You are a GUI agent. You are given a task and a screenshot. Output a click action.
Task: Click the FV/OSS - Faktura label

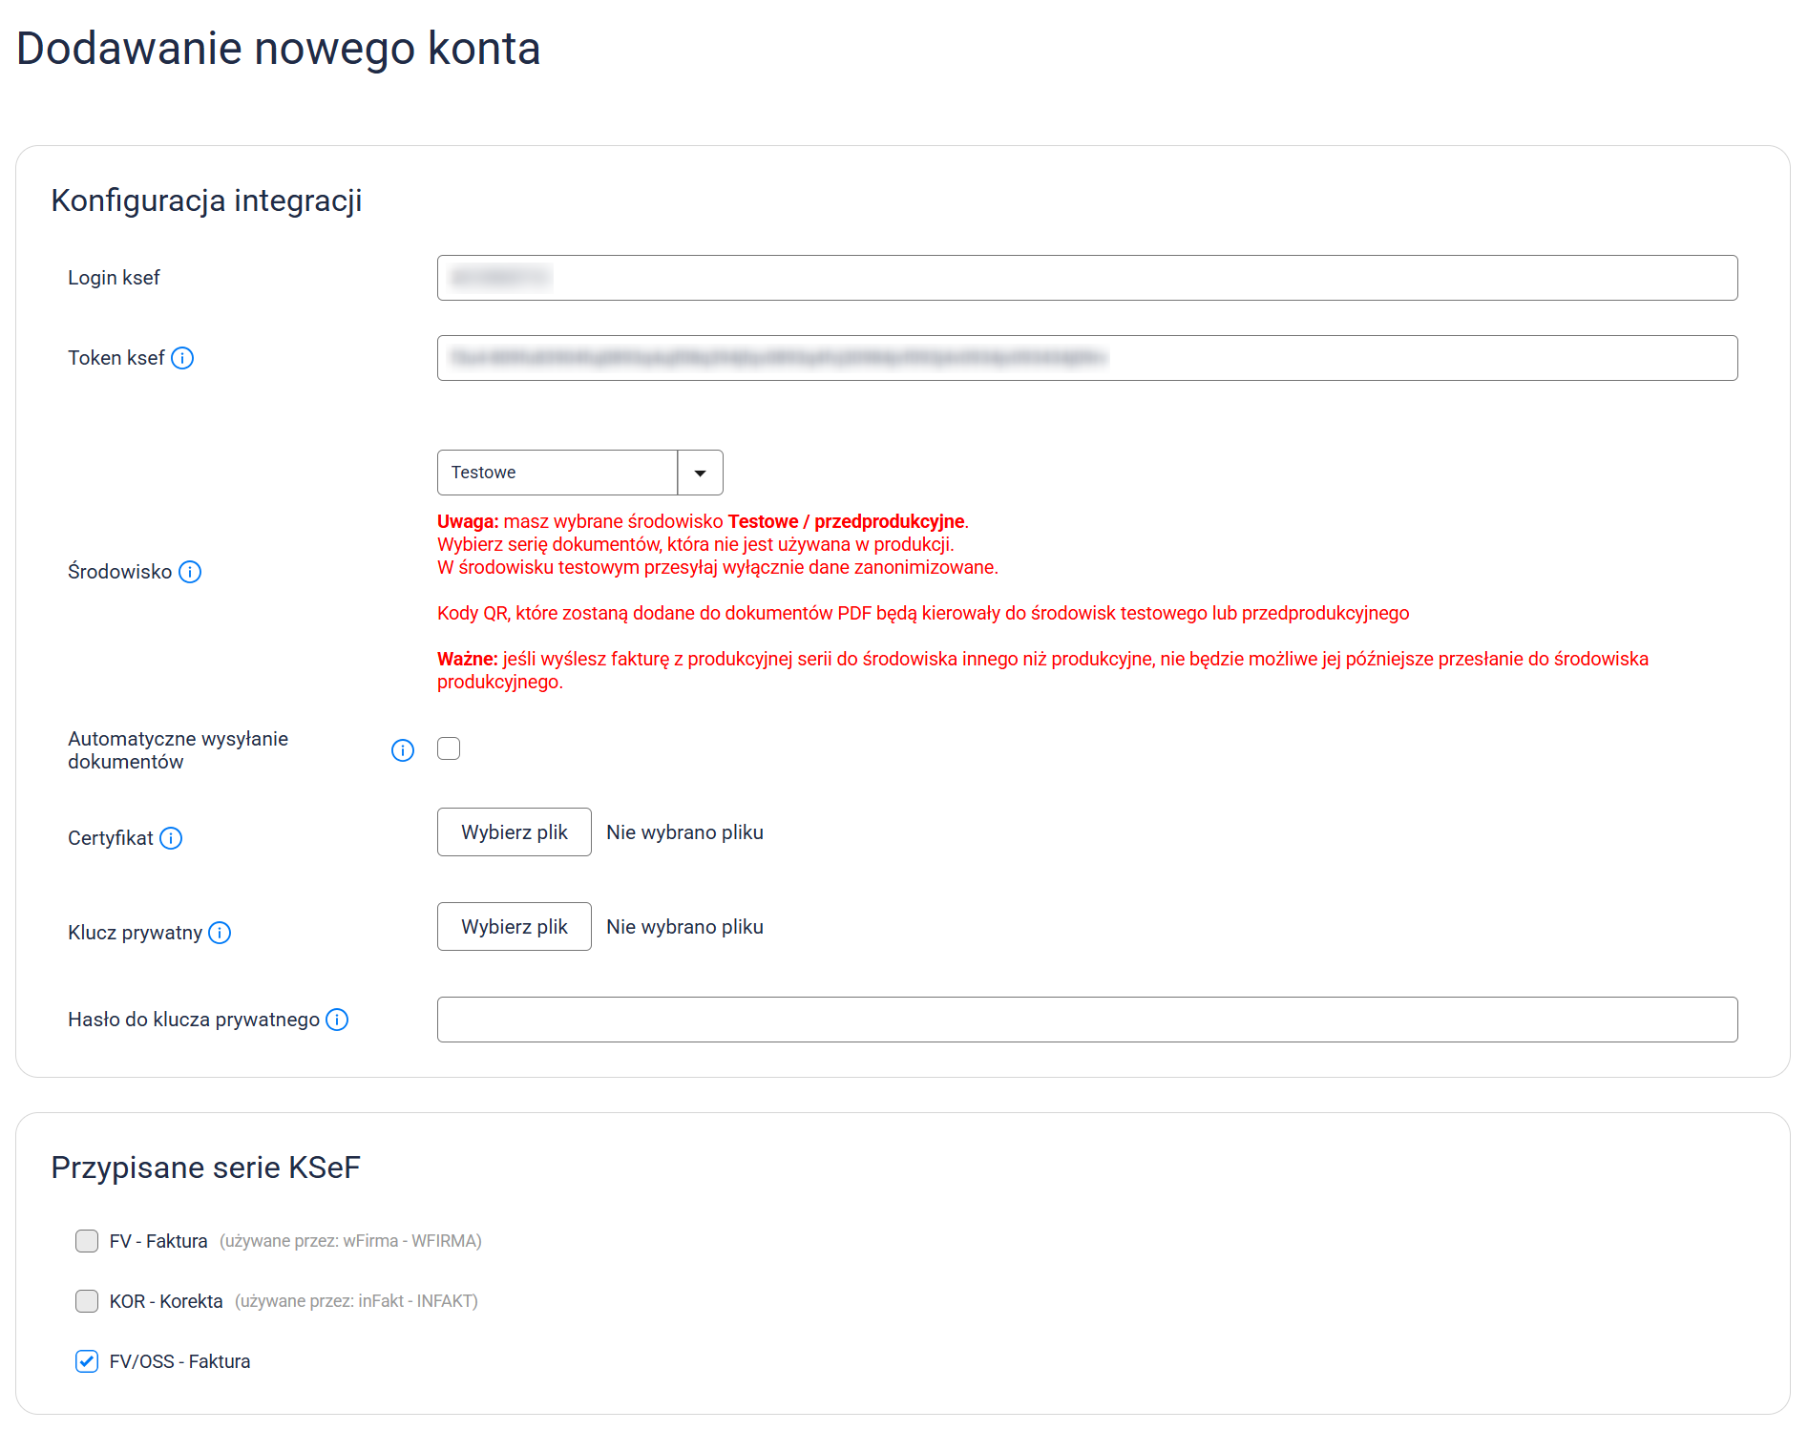(179, 1361)
